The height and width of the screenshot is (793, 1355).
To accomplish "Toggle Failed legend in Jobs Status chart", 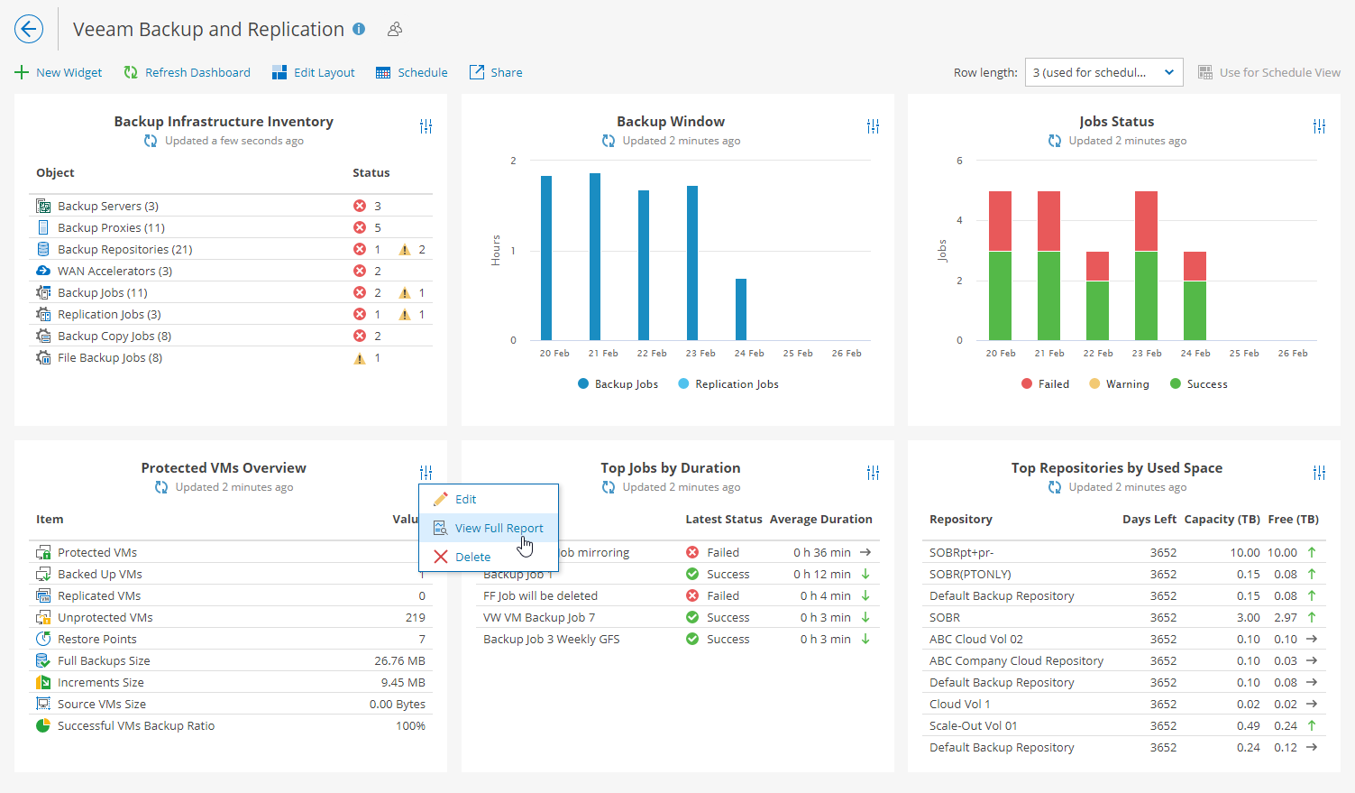I will click(x=1046, y=384).
